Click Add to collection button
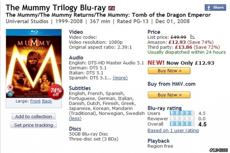 pyautogui.click(x=33, y=116)
